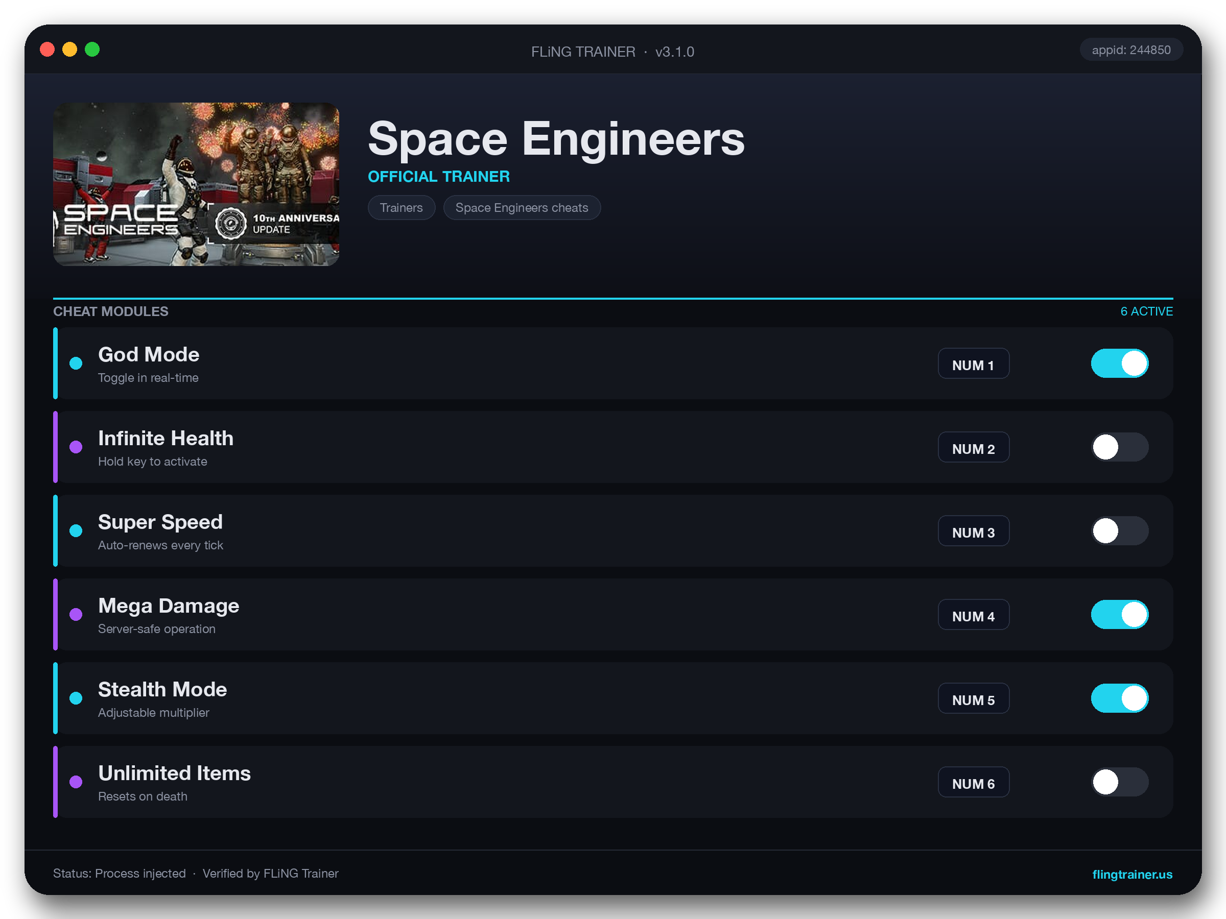Click the "Resets on death" description
The image size is (1226, 919).
143,796
